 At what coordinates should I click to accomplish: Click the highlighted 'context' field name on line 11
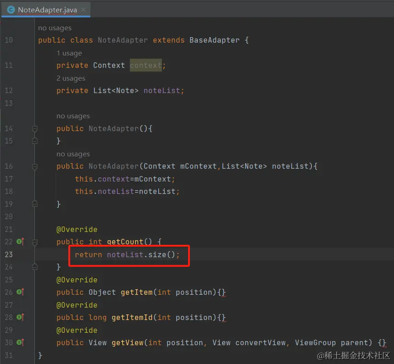[146, 65]
